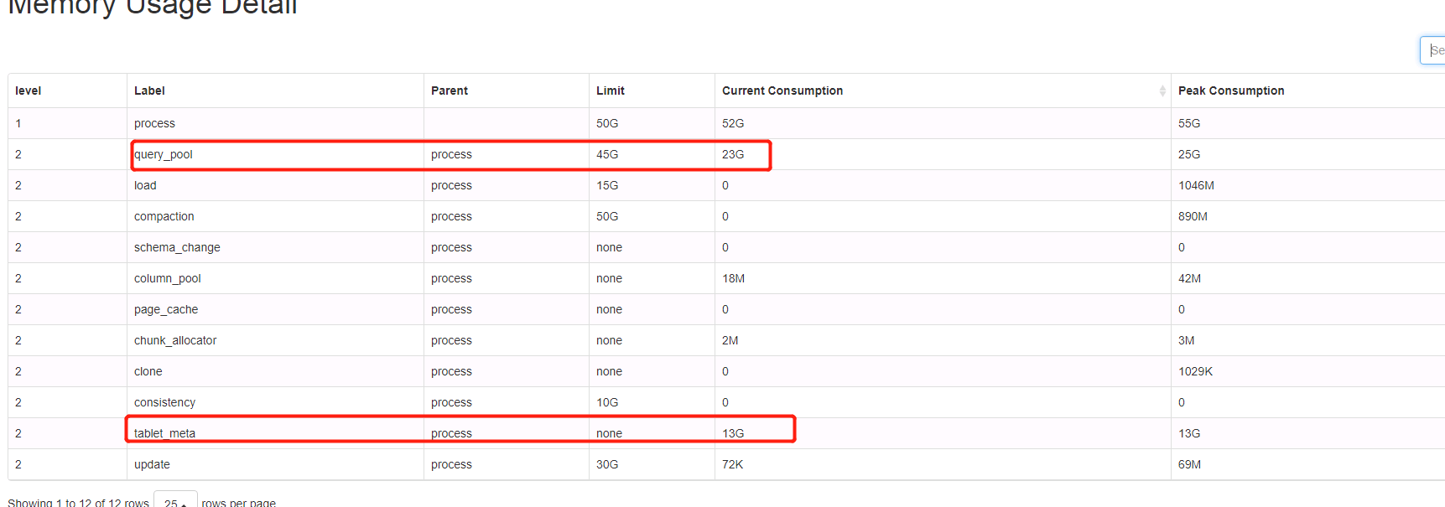This screenshot has height=507, width=1445.
Task: Select the query_pool label cell
Action: (x=164, y=154)
